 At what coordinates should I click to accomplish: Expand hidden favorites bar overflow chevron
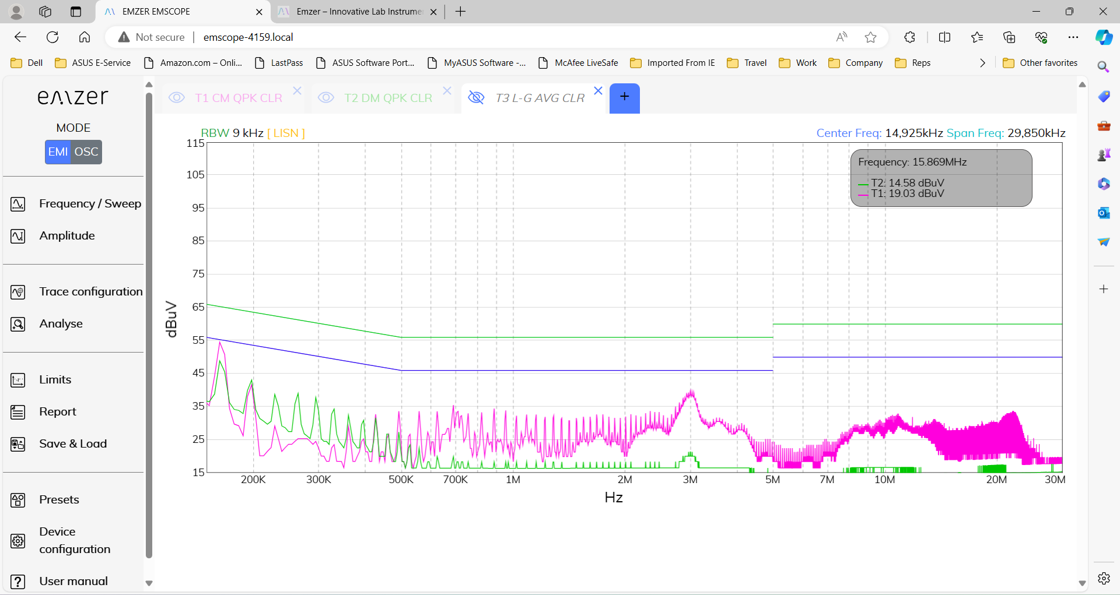tap(982, 63)
